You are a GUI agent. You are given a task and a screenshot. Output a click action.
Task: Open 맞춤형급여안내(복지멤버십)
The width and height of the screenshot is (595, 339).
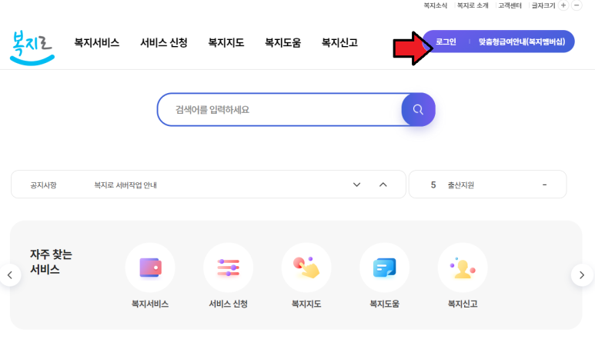coord(522,42)
